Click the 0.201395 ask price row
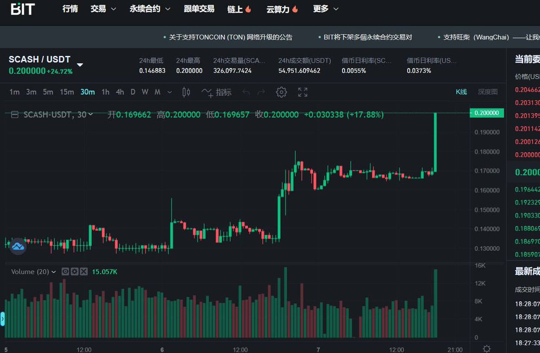This screenshot has width=540, height=353. (527, 116)
